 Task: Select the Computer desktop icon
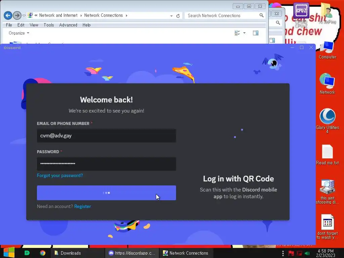pos(327,50)
